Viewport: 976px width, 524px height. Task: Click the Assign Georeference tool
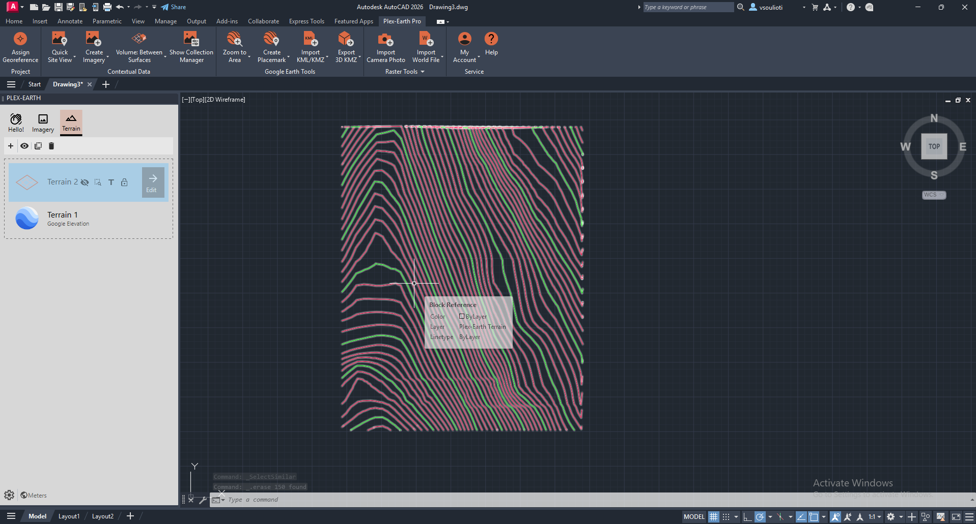(x=20, y=47)
